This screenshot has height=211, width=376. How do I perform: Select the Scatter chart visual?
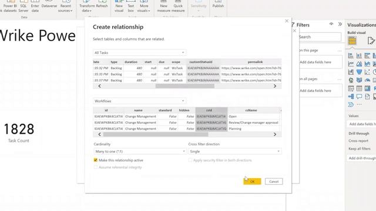(x=367, y=72)
